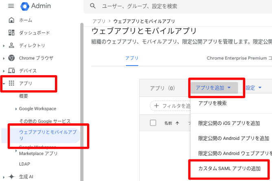The height and width of the screenshot is (181, 272).
Task: Open 概要 under アプリ
Action: (x=24, y=96)
